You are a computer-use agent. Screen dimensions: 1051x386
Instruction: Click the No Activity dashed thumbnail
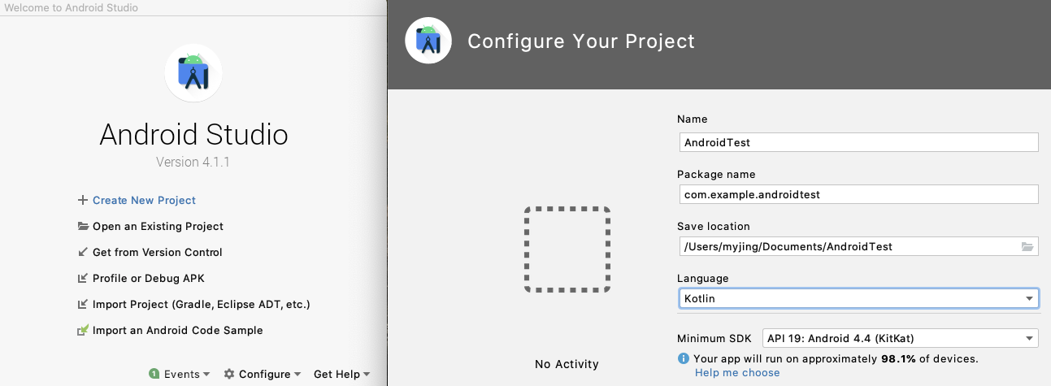(567, 249)
